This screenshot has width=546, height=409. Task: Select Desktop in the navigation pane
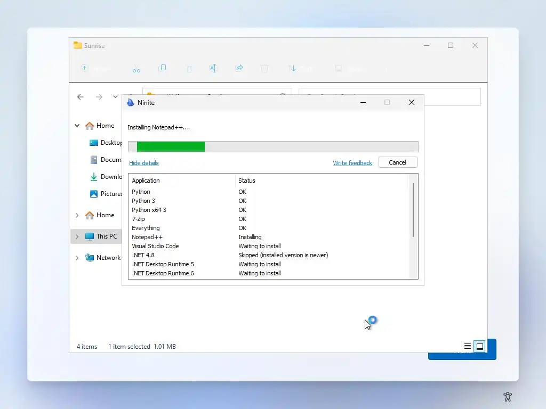click(106, 143)
